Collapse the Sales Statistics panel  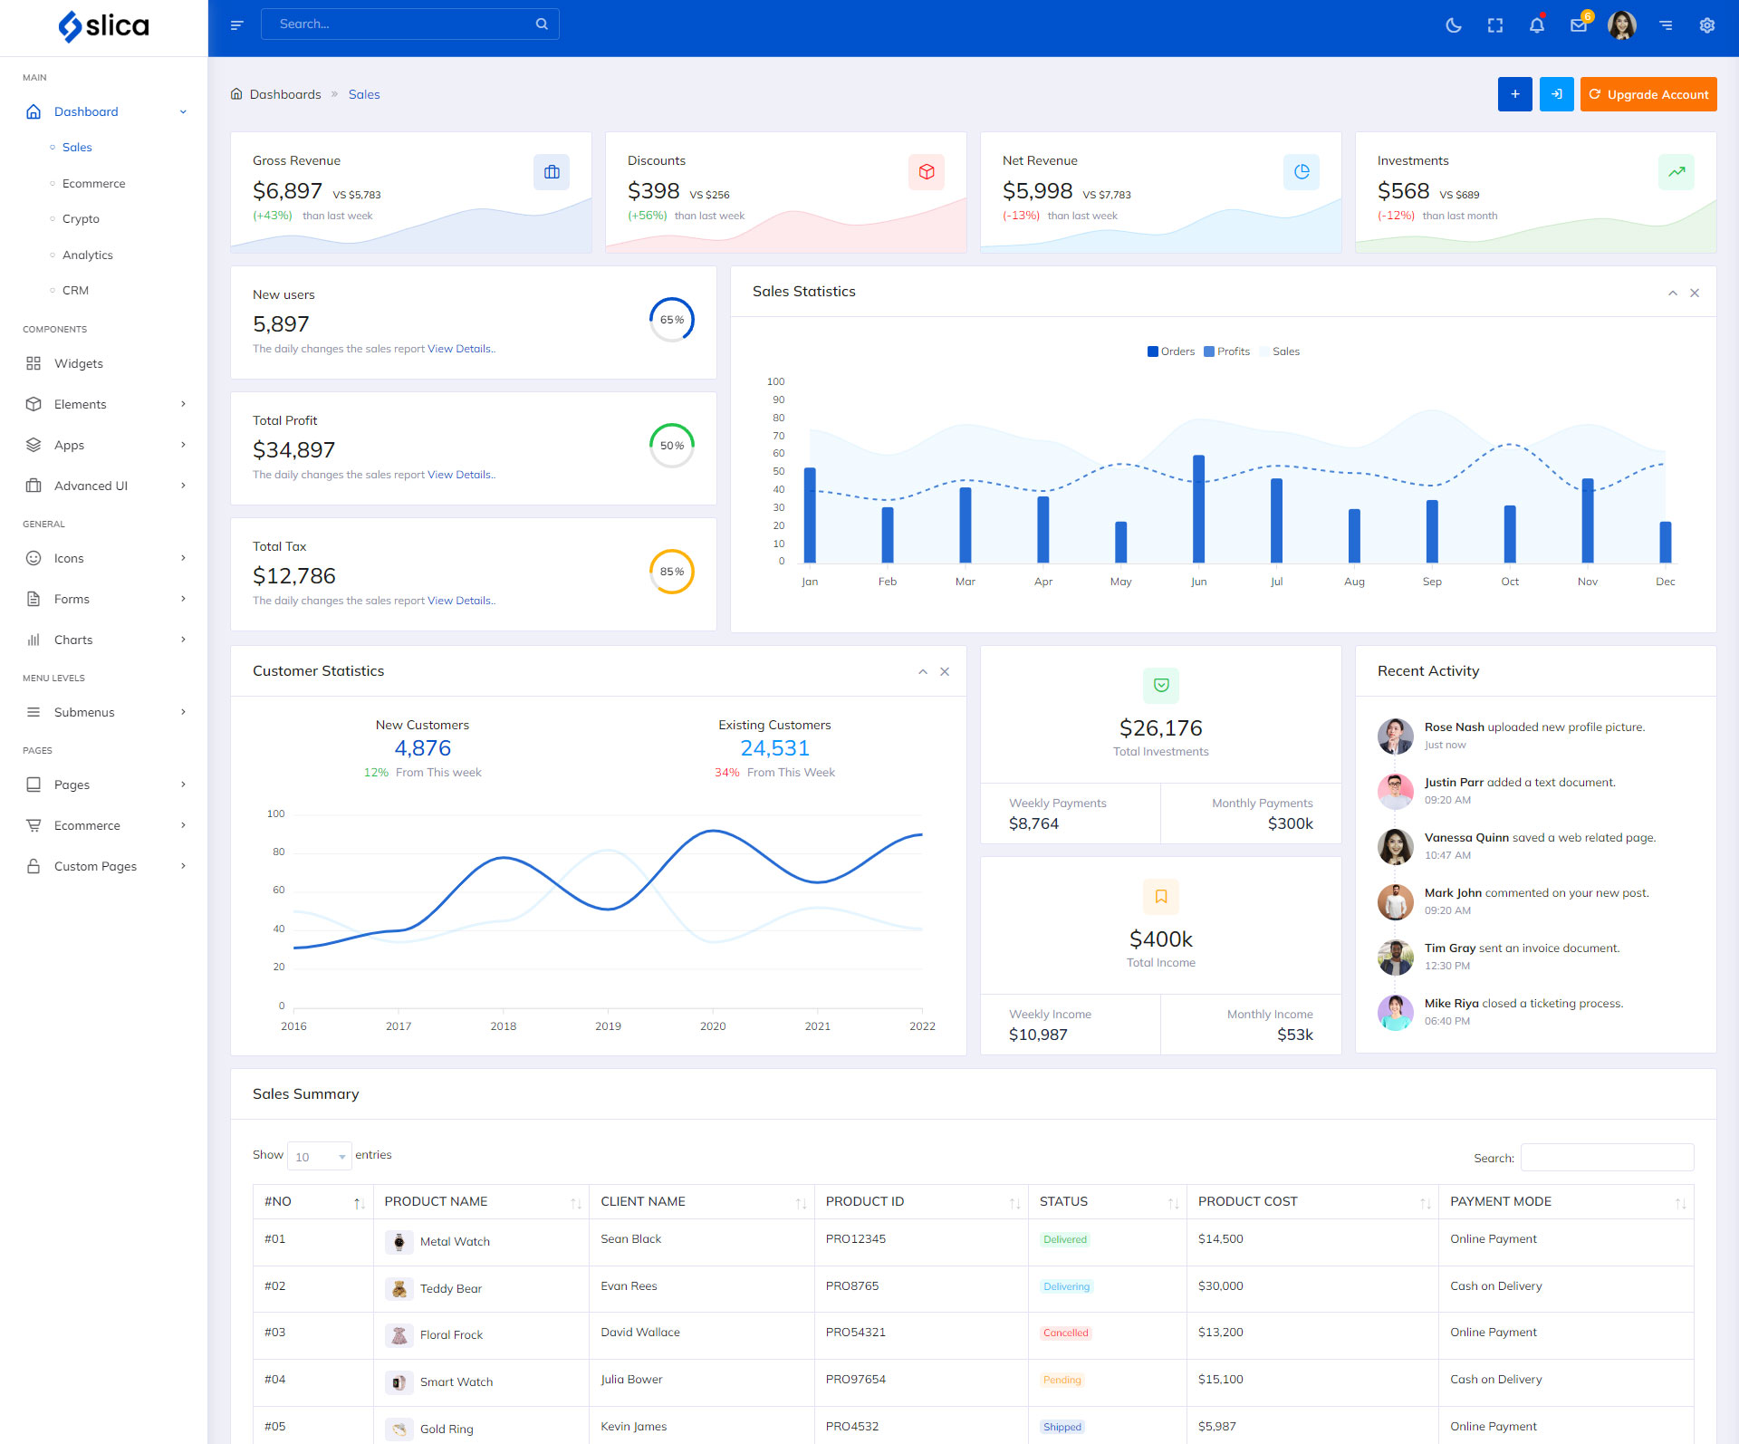(x=1673, y=293)
